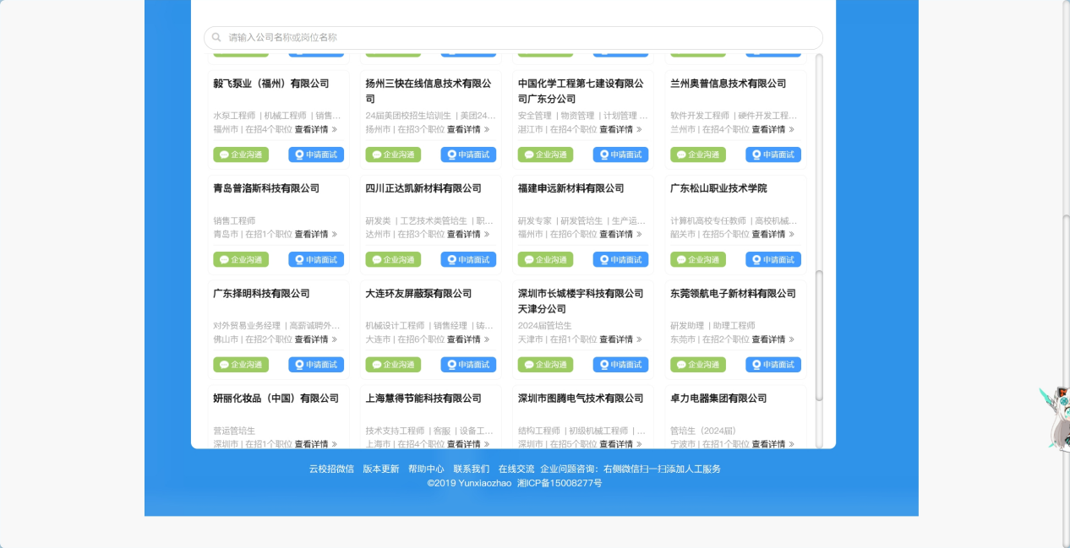Click camera icon on 广东松山职业技术学院 申请面试
Image resolution: width=1070 pixels, height=548 pixels.
(756, 260)
